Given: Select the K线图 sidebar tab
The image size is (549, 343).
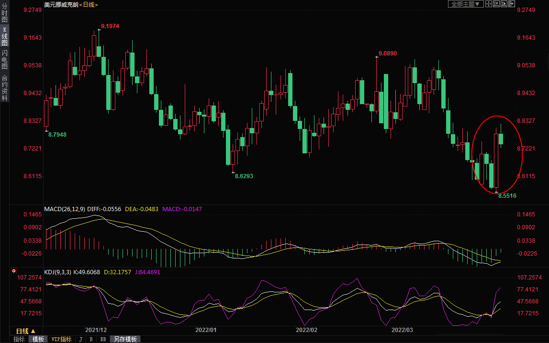Looking at the screenshot, I should (4, 36).
